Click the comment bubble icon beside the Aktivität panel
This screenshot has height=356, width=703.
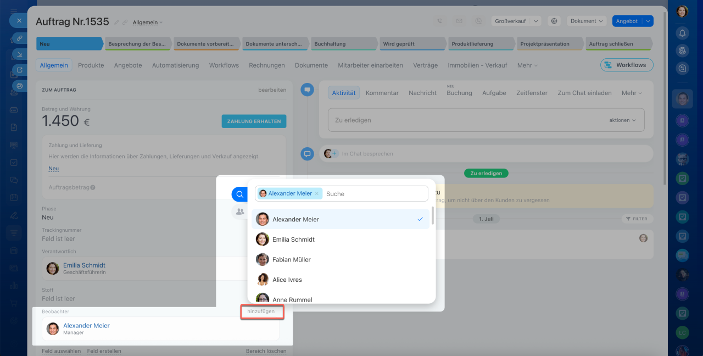tap(307, 90)
